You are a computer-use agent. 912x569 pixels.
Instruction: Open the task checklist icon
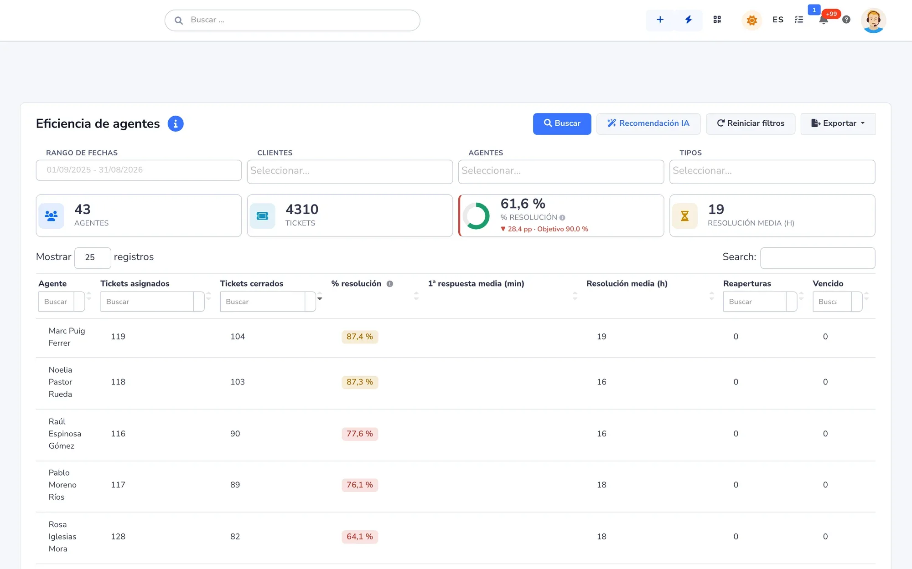pyautogui.click(x=799, y=20)
